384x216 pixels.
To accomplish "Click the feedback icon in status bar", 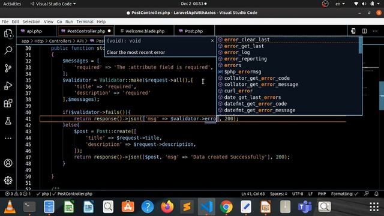I will (x=367, y=194).
